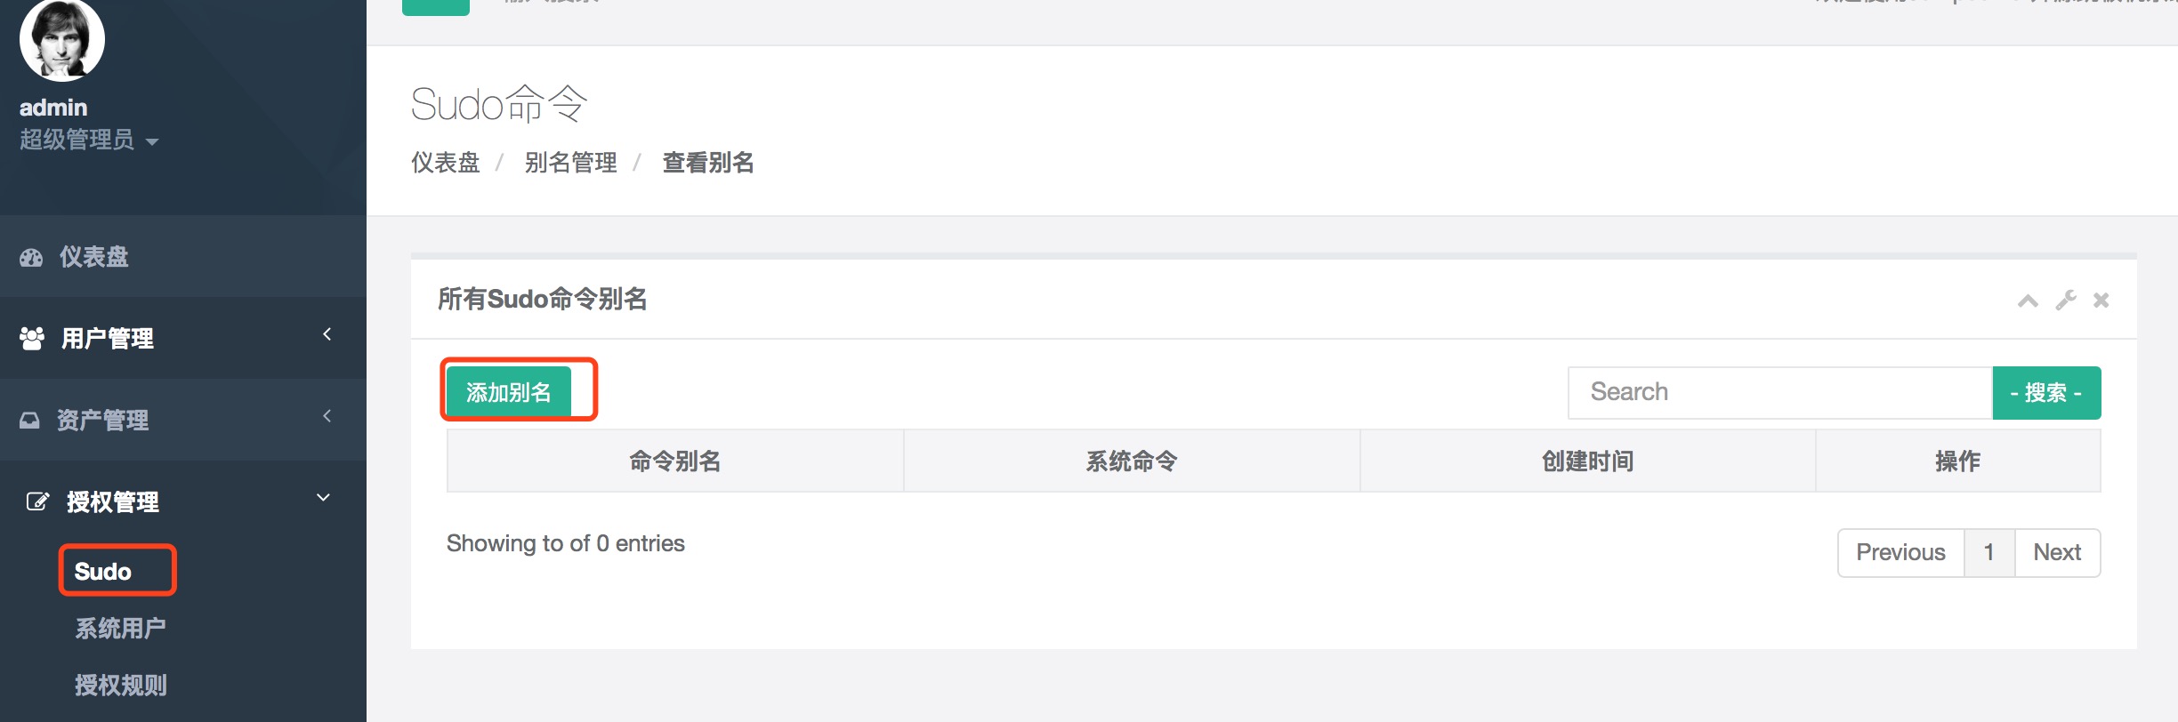Expand the 用户管理 menu chevron
The image size is (2178, 722).
pos(327,334)
